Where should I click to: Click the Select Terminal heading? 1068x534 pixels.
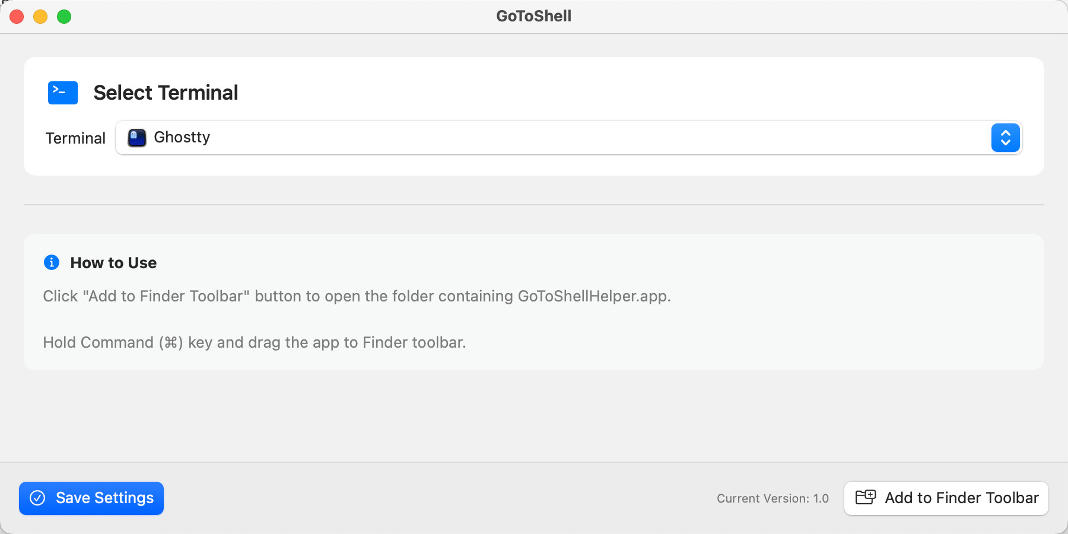tap(166, 93)
